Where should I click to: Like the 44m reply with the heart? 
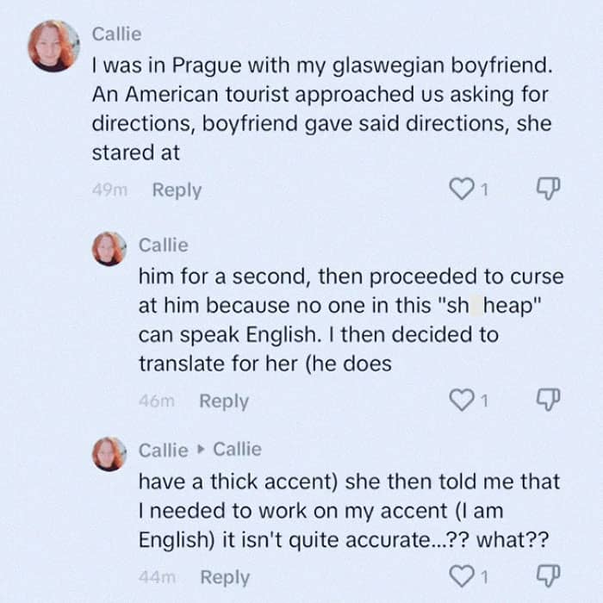[464, 578]
